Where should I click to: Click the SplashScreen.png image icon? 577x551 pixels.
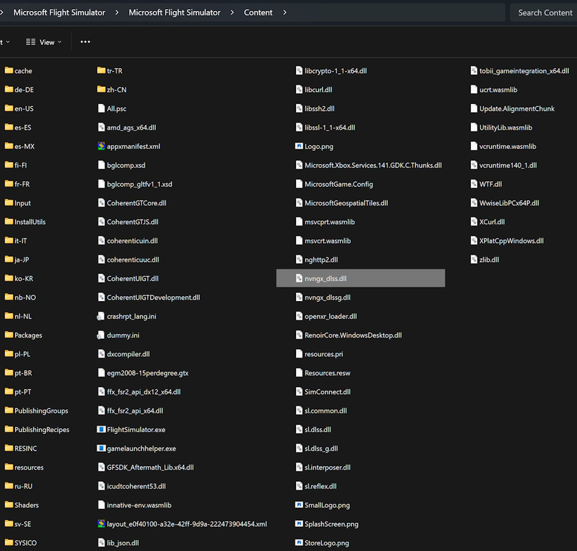click(x=299, y=523)
